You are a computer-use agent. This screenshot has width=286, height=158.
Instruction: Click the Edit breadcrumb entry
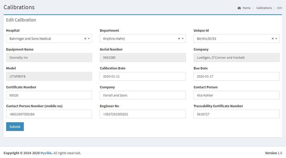[x=280, y=8]
